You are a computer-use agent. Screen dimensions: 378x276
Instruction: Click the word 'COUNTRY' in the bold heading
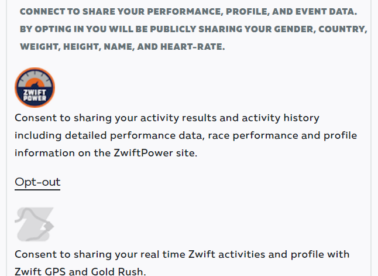click(x=342, y=29)
